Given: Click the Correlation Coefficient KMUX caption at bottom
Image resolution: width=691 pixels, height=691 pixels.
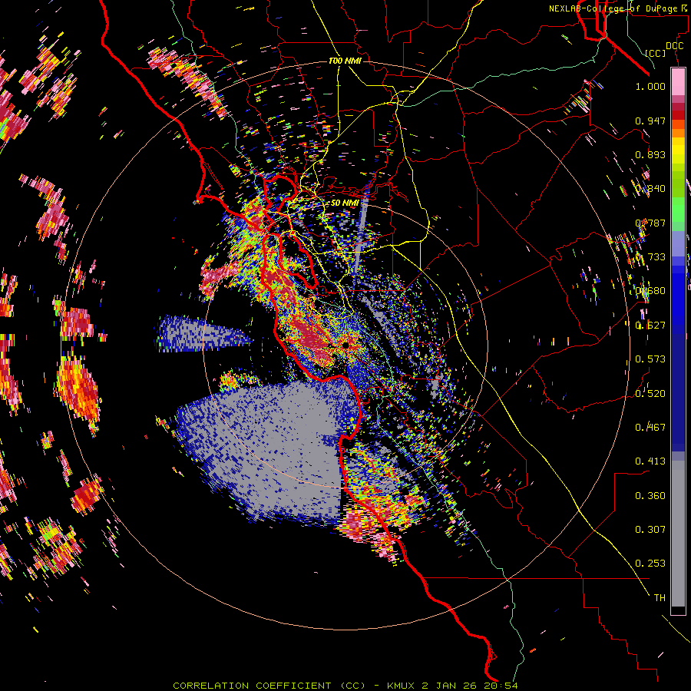Looking at the screenshot, I should [x=345, y=686].
